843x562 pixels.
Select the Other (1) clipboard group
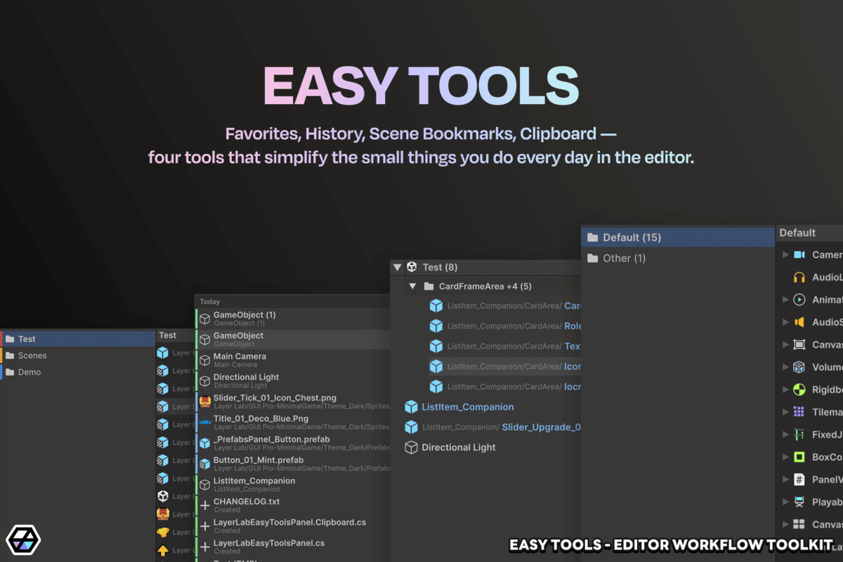coord(679,258)
